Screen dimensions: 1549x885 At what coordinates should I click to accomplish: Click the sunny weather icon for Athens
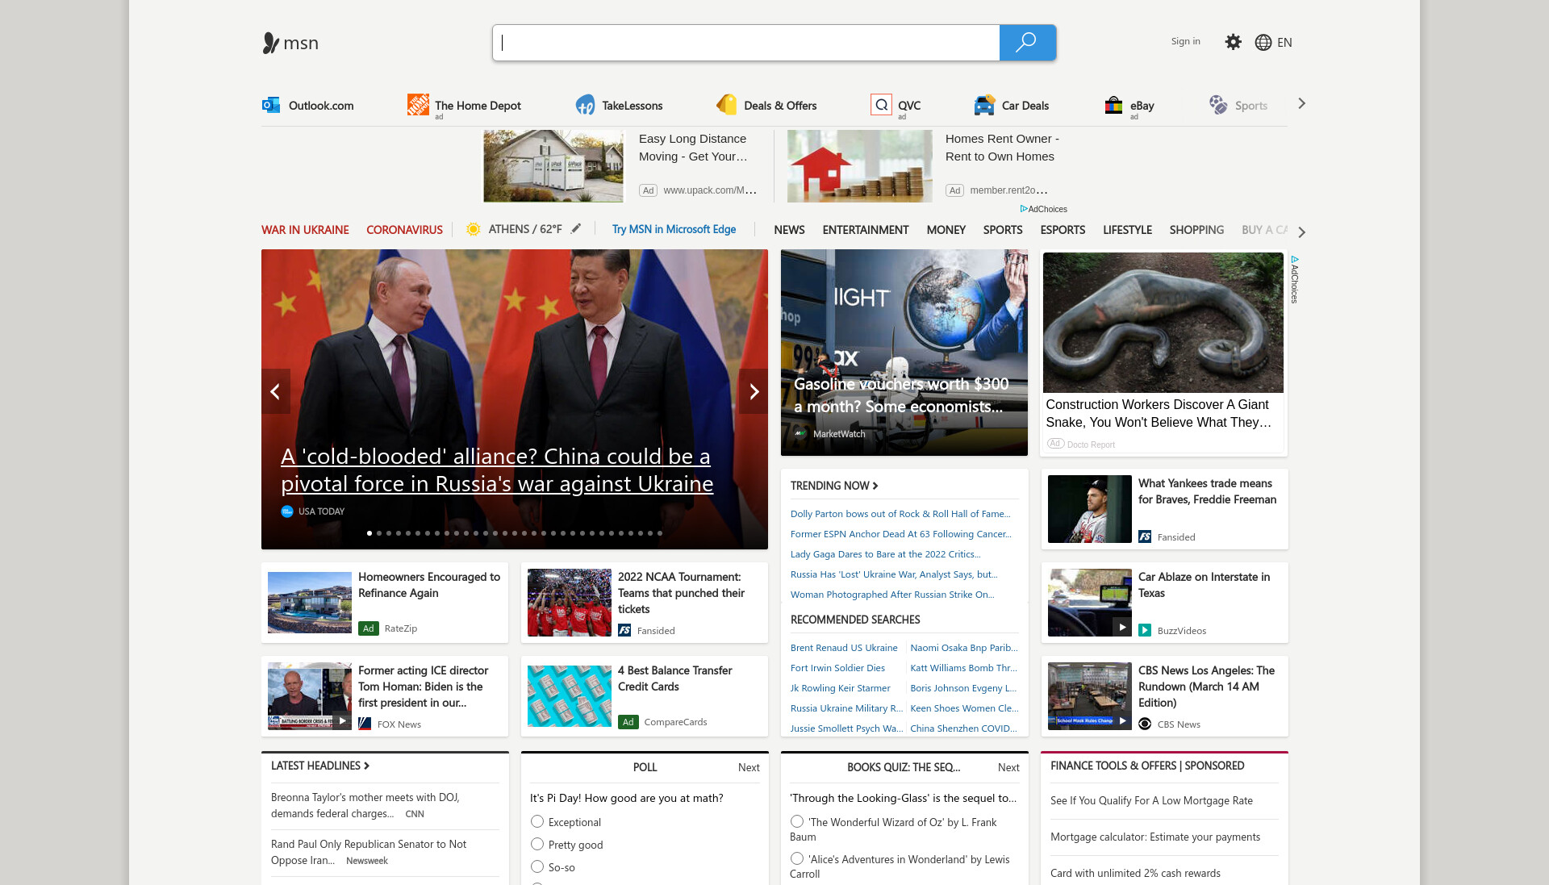(474, 229)
